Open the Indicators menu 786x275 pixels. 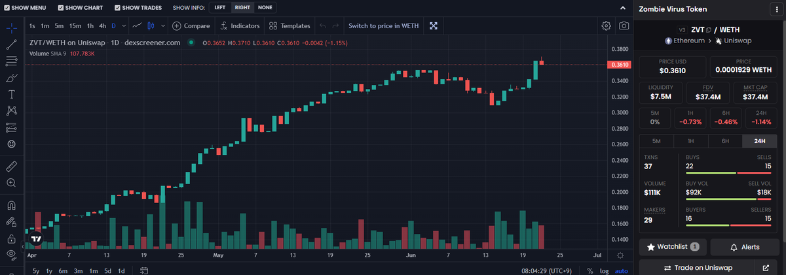point(240,25)
